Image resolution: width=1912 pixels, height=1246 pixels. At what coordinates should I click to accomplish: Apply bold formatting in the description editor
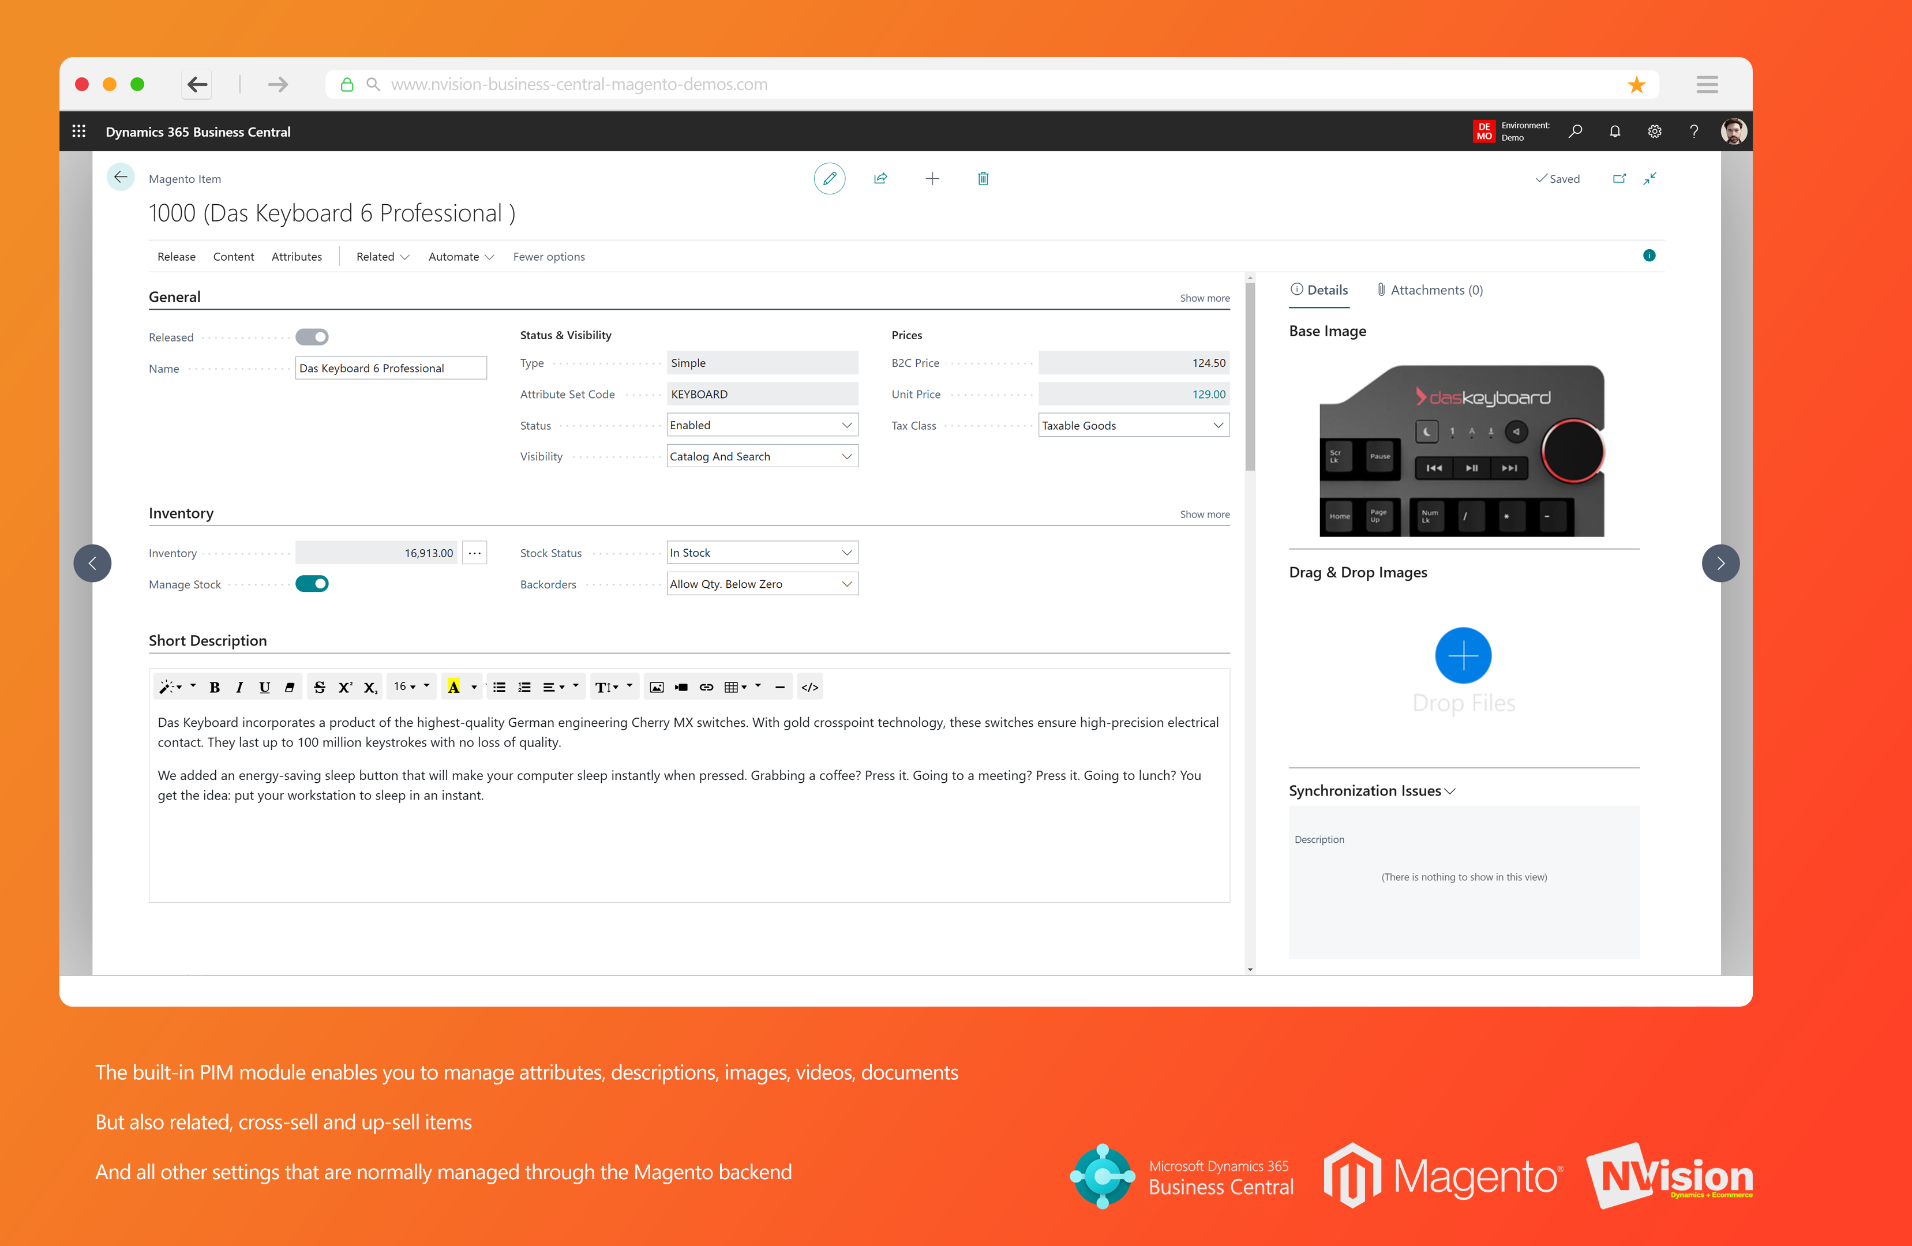(x=215, y=687)
